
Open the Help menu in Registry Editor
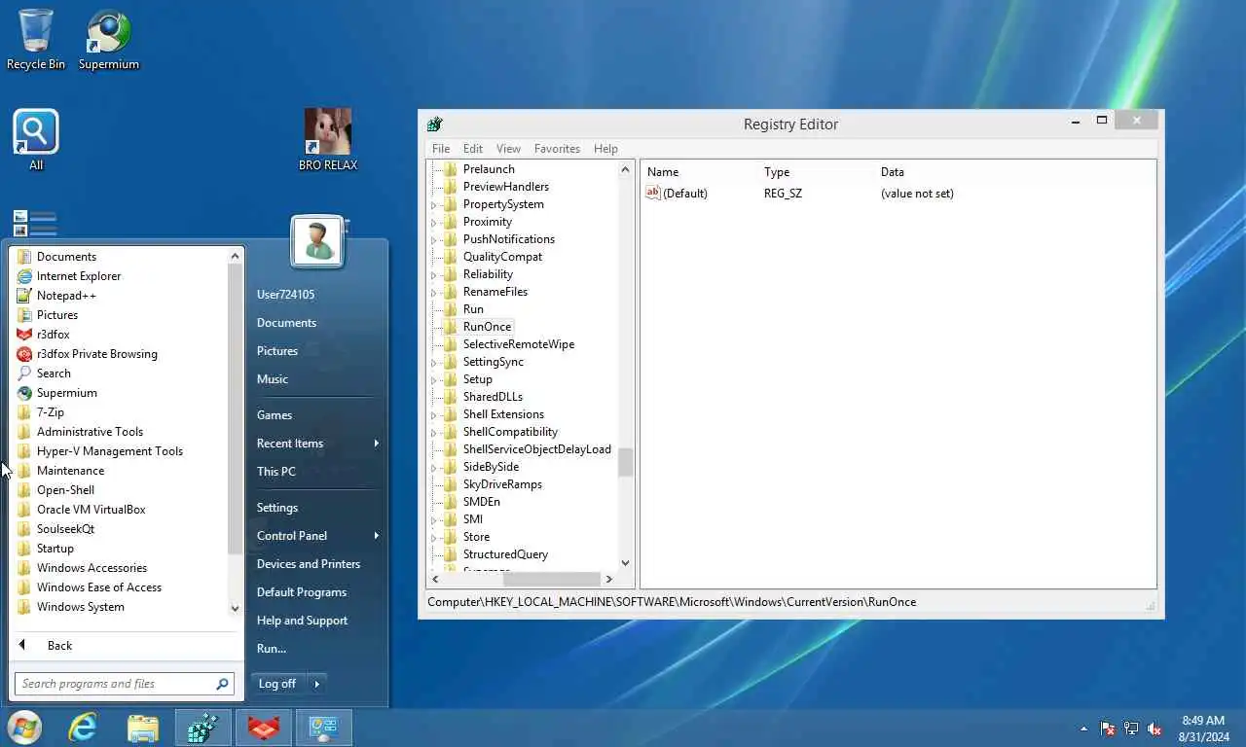(x=605, y=149)
